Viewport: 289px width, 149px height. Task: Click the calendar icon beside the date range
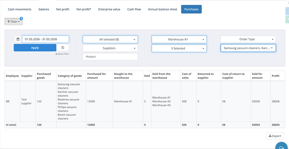[x=18, y=39]
